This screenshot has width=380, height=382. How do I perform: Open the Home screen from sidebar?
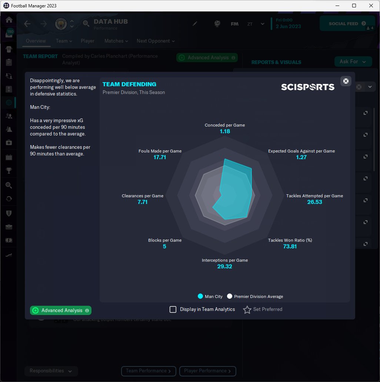(x=9, y=20)
